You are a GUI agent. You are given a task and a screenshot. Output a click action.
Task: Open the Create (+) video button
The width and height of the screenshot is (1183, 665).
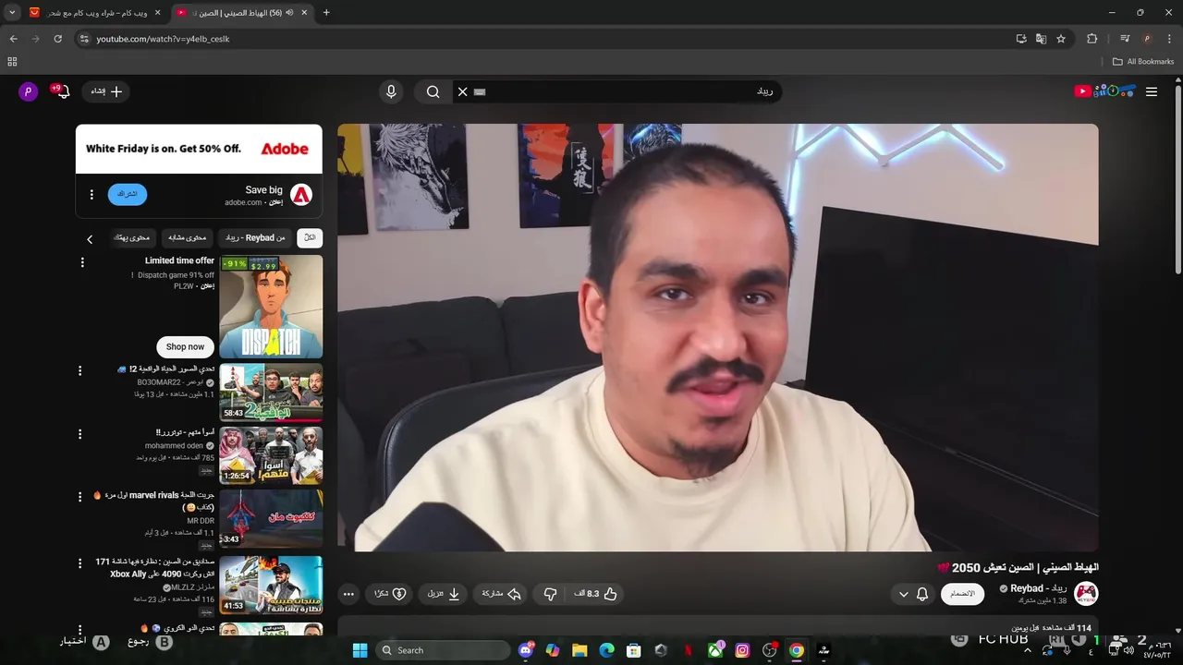[x=106, y=91]
